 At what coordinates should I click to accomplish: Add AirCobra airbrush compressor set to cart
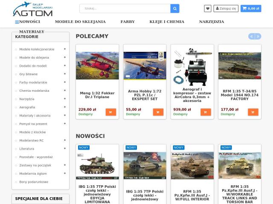click(x=206, y=112)
